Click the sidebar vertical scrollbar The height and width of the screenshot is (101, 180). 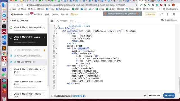point(48,52)
